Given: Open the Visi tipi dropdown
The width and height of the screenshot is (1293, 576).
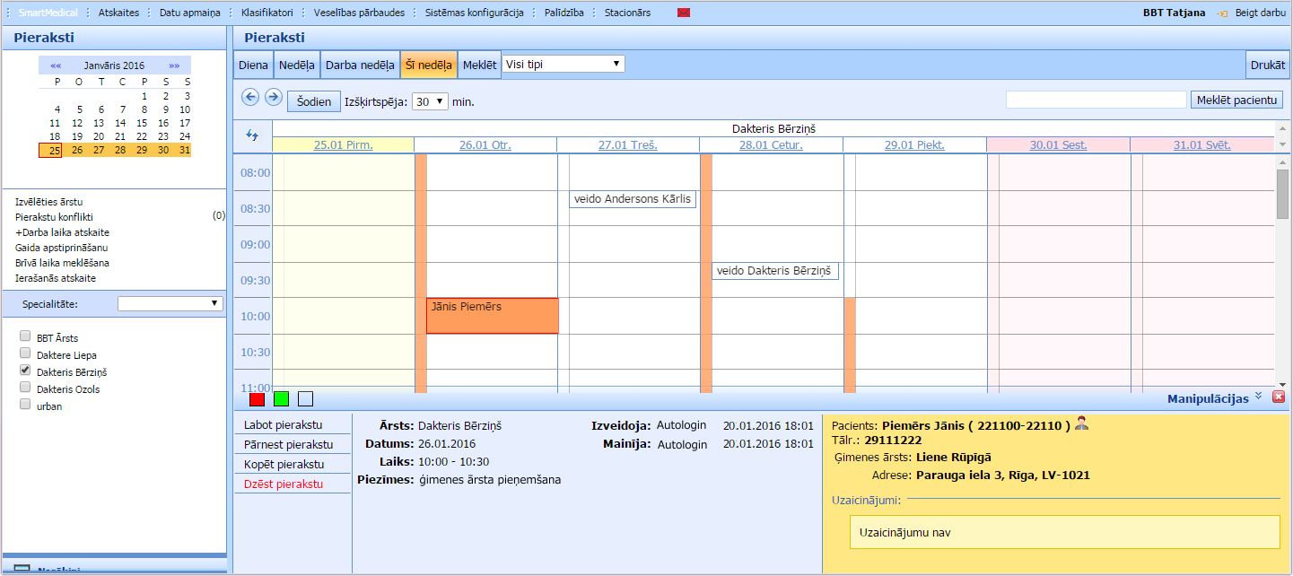Looking at the screenshot, I should tap(563, 65).
